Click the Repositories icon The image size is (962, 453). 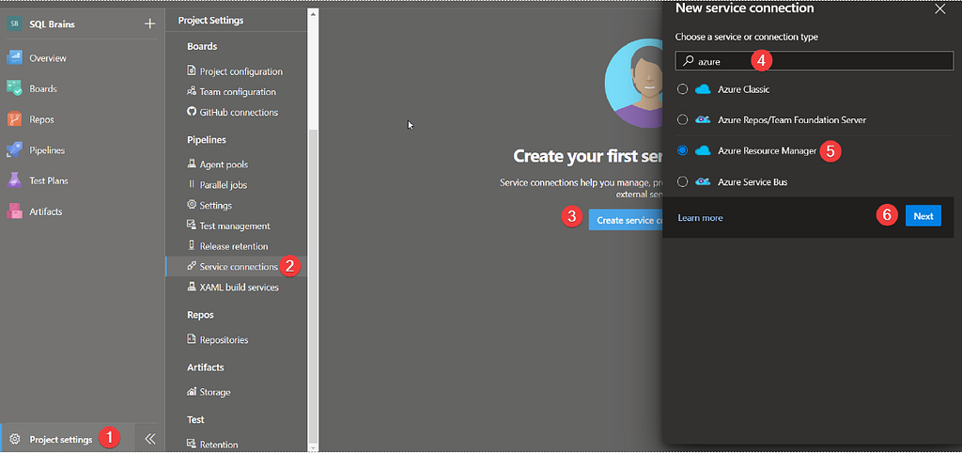tap(191, 339)
